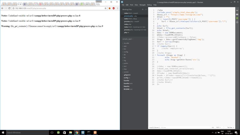240x135 pixels.
Task: Click the Live Preview lightning icon in Brackets
Action: tap(237, 10)
